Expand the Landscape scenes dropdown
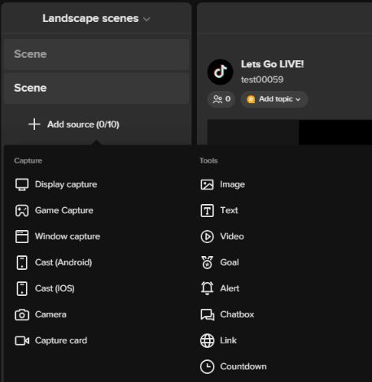This screenshot has height=382, width=372. coord(96,19)
